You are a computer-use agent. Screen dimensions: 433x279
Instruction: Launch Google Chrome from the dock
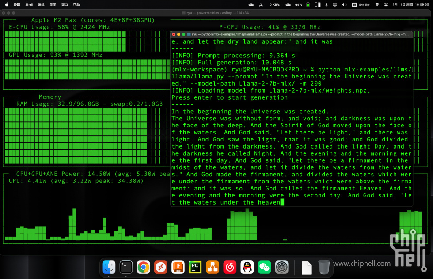(x=144, y=267)
